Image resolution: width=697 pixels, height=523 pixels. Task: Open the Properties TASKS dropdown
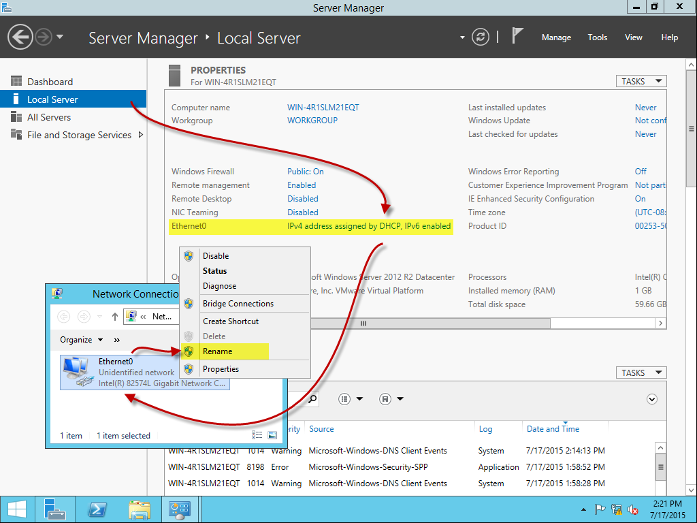(641, 82)
